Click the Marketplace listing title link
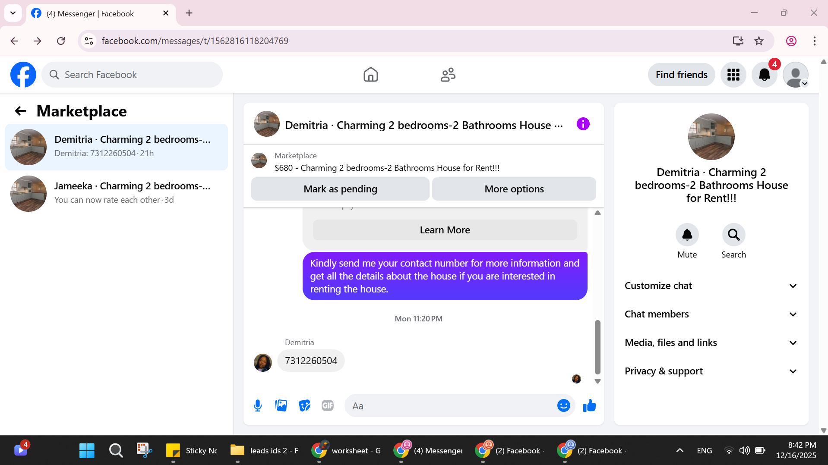 pos(387,168)
